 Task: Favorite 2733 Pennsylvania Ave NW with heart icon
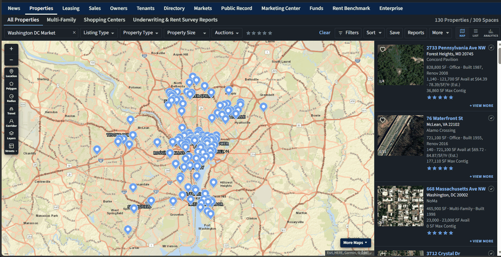click(382, 49)
